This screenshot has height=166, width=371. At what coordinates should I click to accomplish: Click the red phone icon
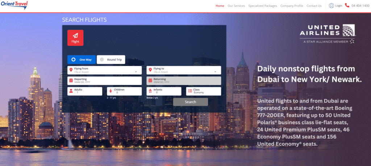click(x=347, y=5)
